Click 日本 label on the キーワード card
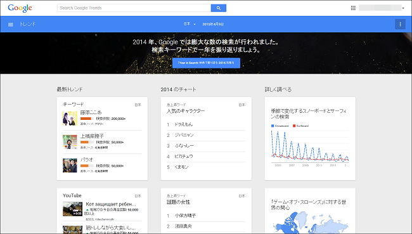The height and width of the screenshot is (234, 412). (x=138, y=105)
